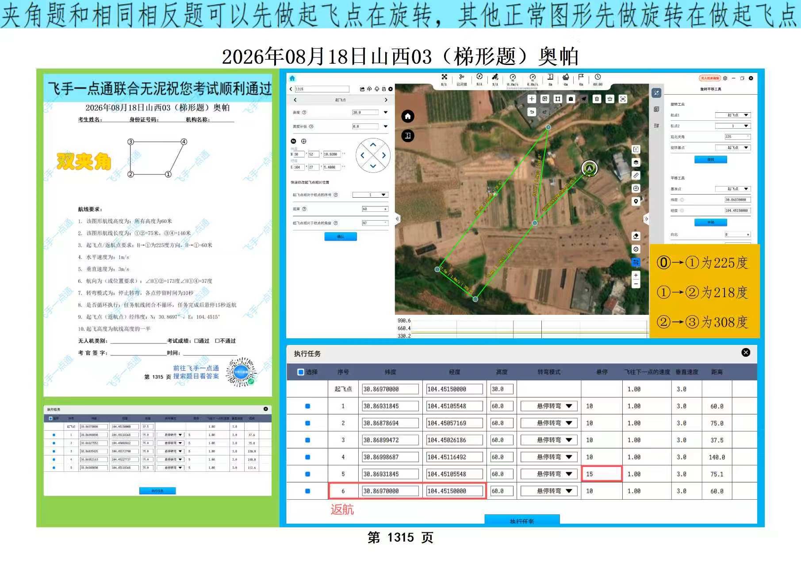Screen dimensions: 801x566
Task: Expand the 旋转基点 dropdown
Action: click(733, 148)
